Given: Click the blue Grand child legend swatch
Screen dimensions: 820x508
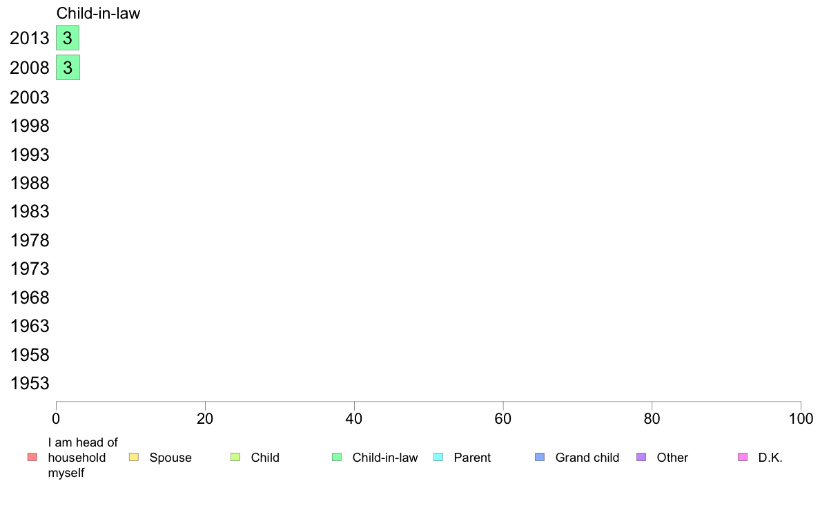Looking at the screenshot, I should point(540,457).
